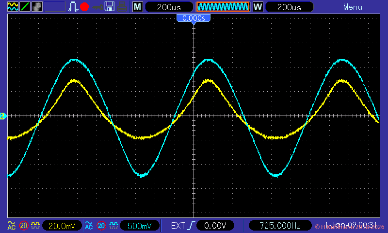Viewport: 388px width, 233px height.
Task: Toggle yellow channel AC coupling indicator
Action: coord(11,226)
